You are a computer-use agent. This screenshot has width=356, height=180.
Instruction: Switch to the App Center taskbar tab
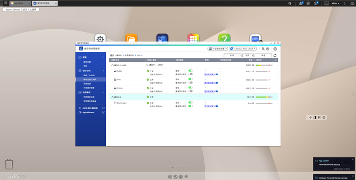pos(20,3)
